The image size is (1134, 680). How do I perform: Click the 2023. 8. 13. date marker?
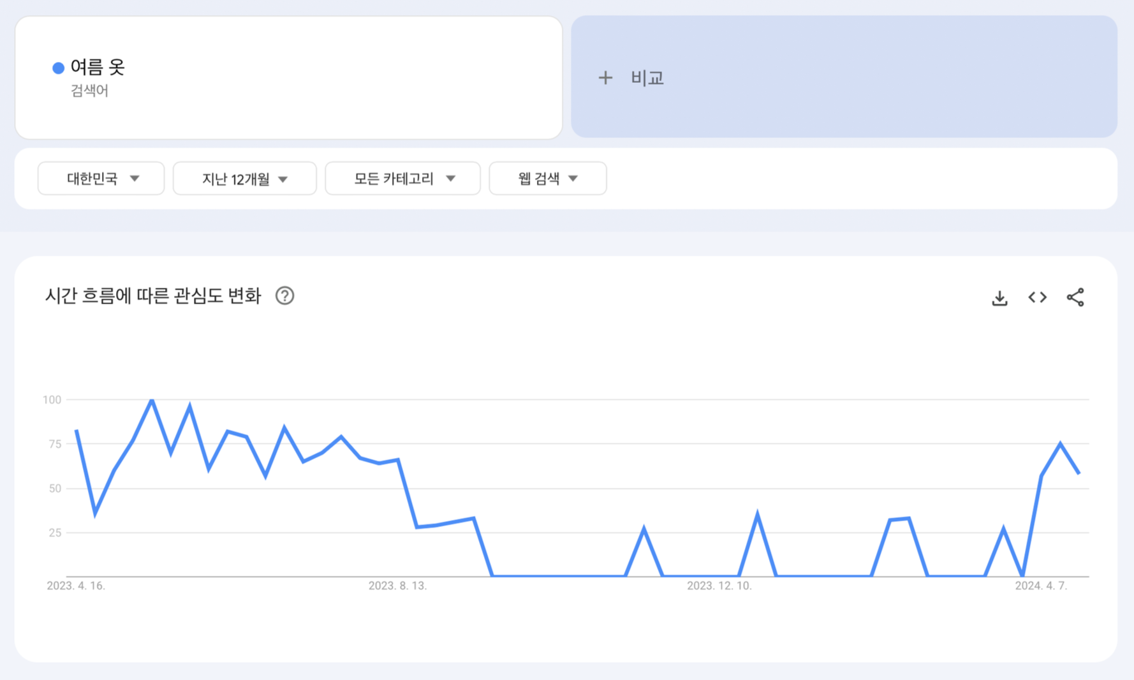pyautogui.click(x=399, y=586)
